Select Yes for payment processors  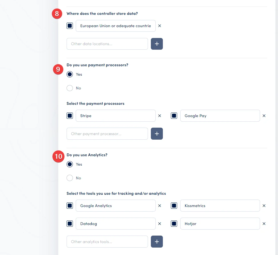(x=69, y=74)
